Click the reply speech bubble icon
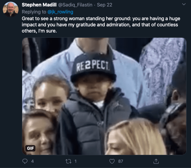 [25, 161]
